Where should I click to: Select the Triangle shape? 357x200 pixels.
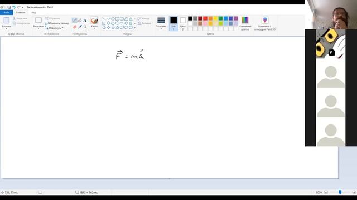tap(131, 18)
